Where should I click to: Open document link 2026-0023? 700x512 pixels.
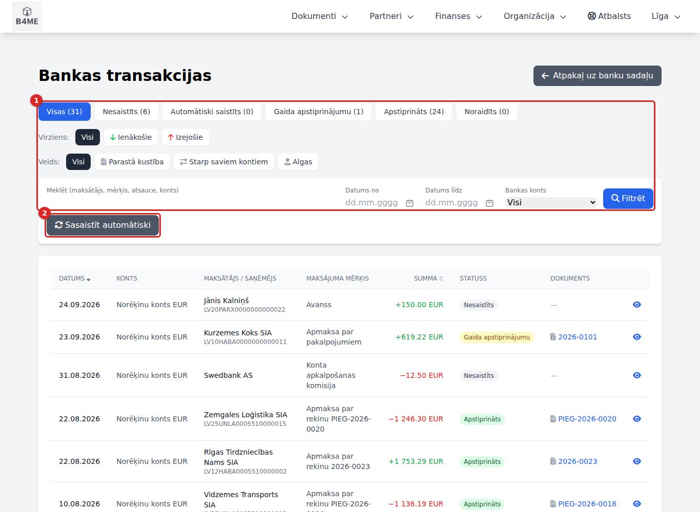[x=573, y=461]
